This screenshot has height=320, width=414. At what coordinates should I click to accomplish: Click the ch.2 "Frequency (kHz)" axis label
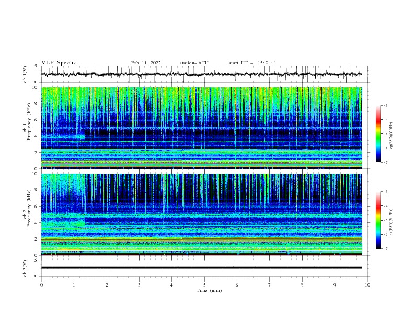[x=29, y=208]
